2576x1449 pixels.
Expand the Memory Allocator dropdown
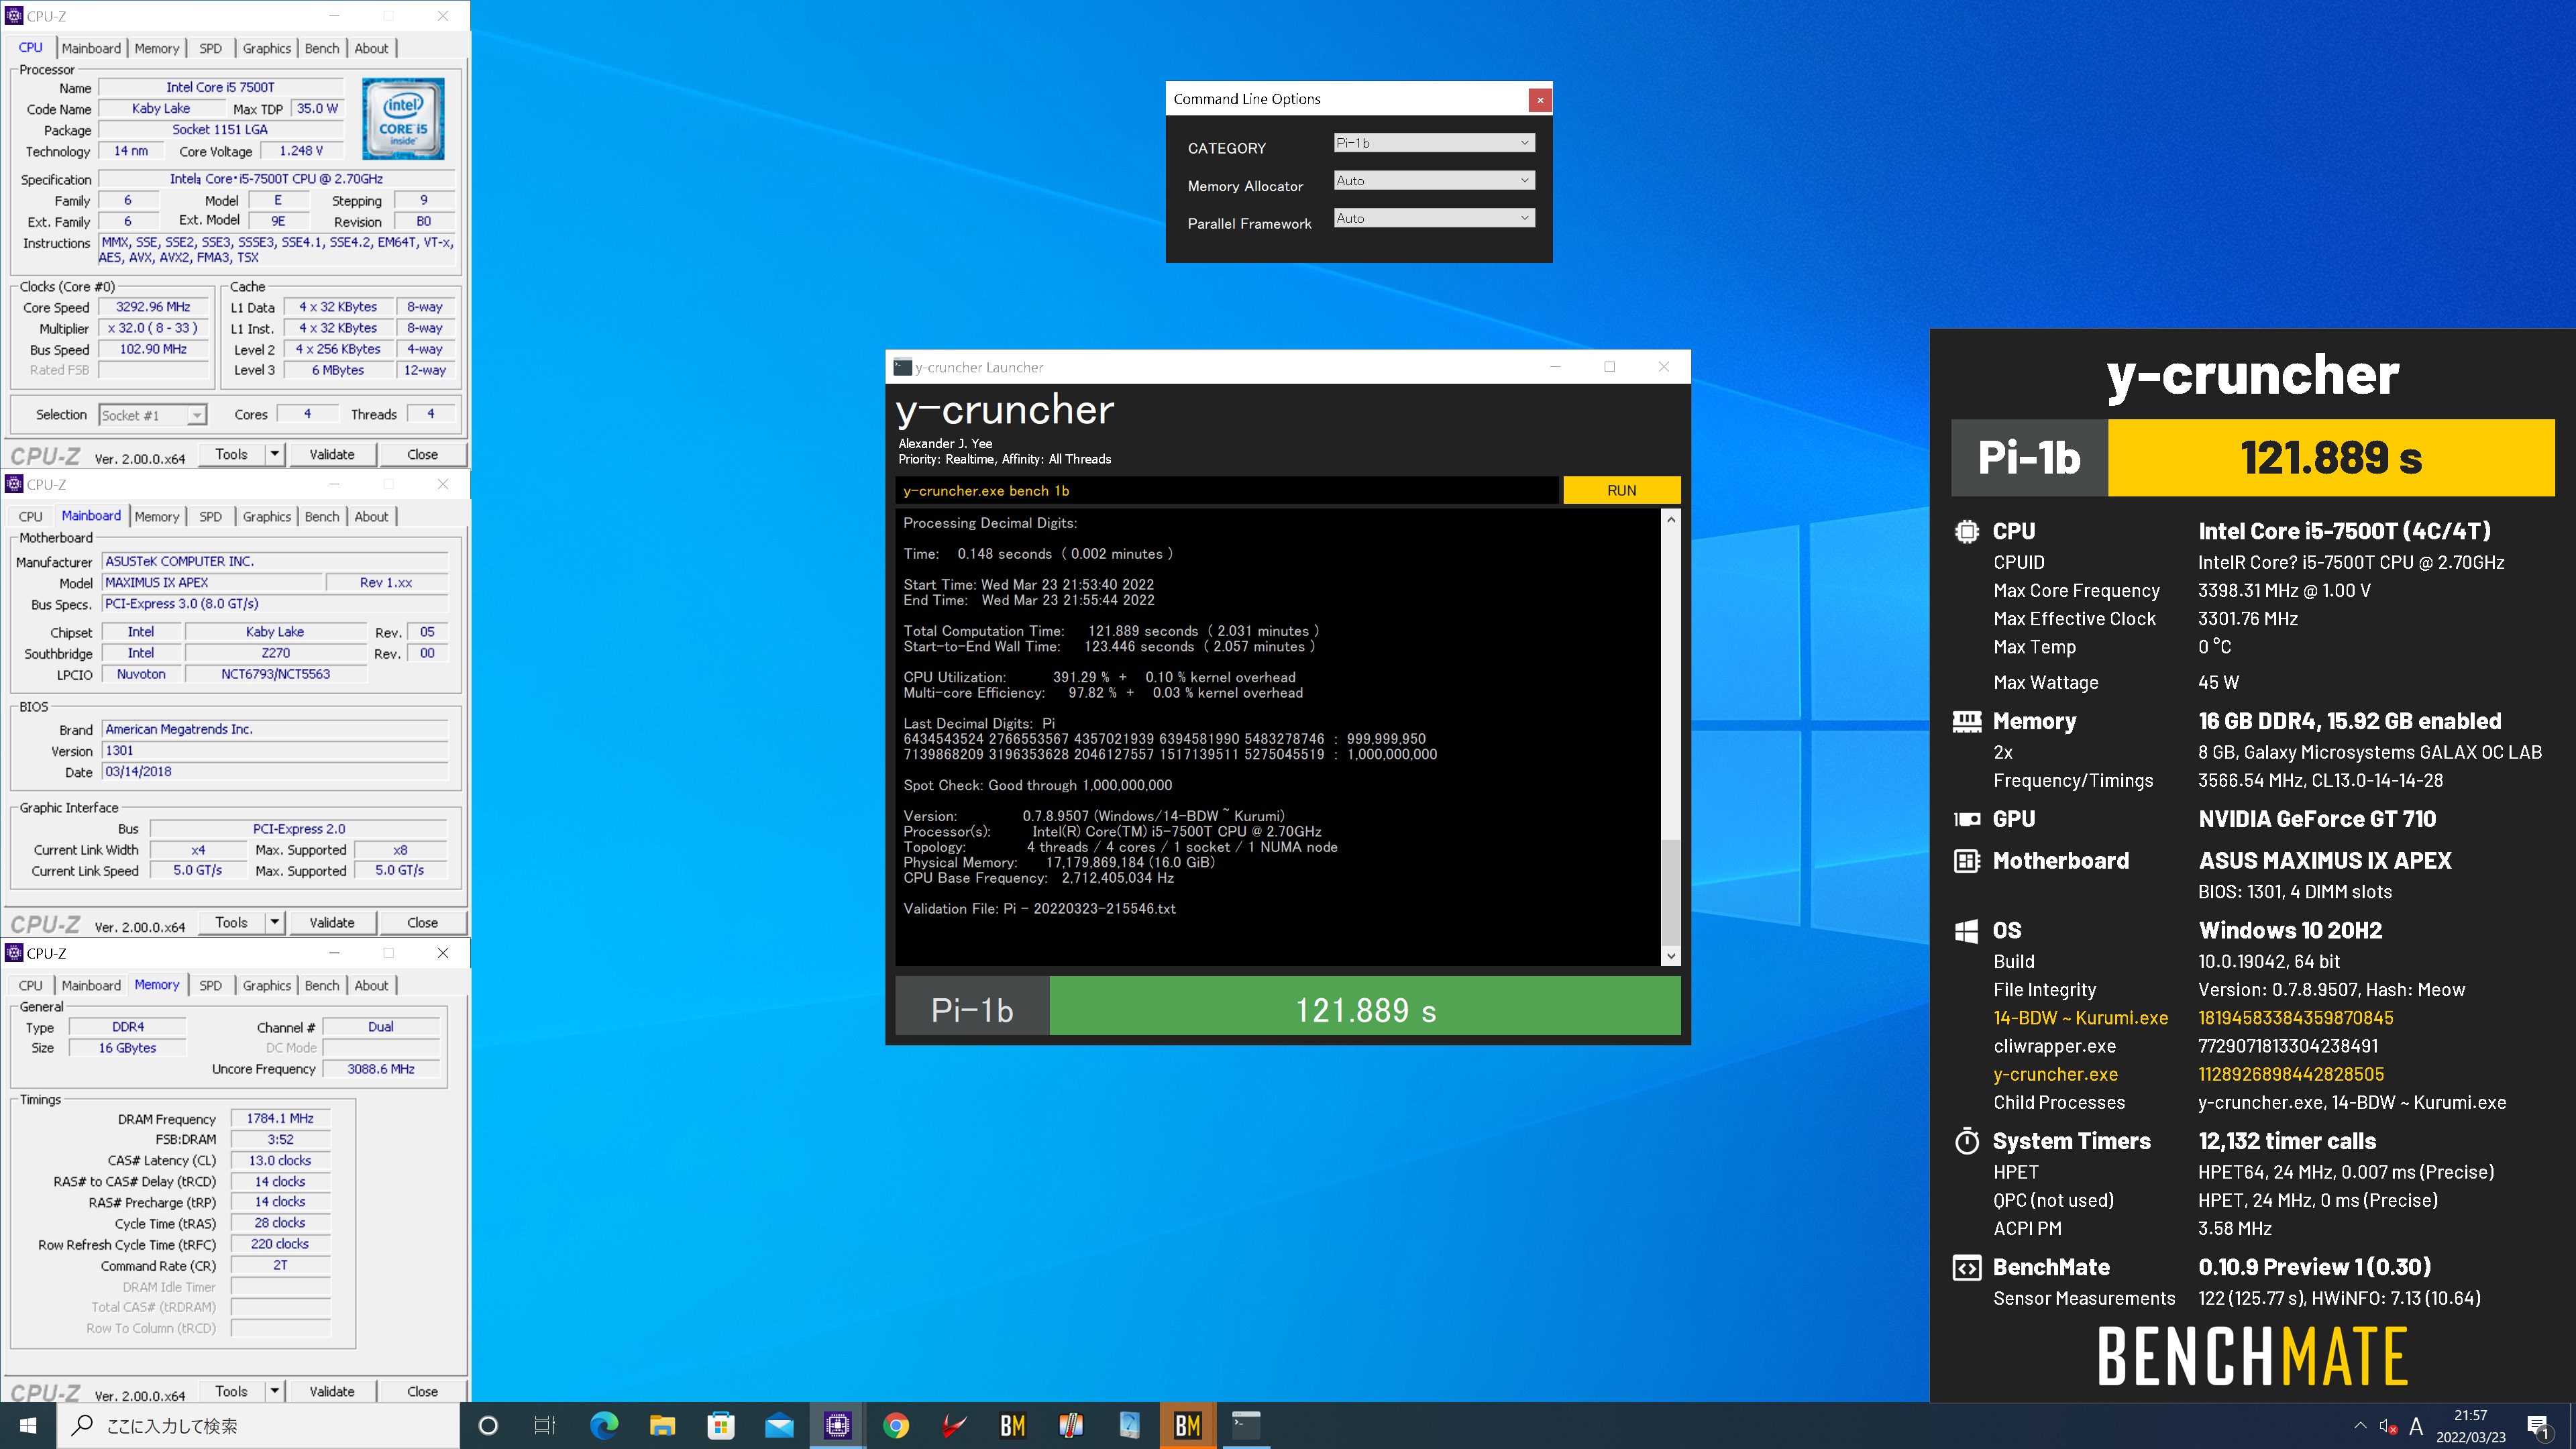(1434, 181)
